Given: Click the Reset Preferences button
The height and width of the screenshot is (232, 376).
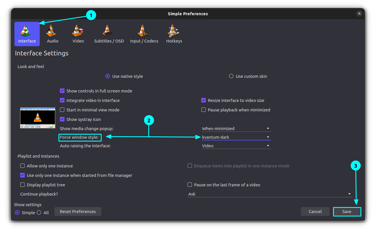Looking at the screenshot, I should (77, 211).
